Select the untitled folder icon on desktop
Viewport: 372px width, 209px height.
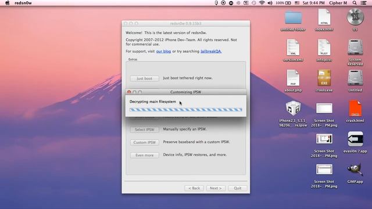[x=293, y=17]
